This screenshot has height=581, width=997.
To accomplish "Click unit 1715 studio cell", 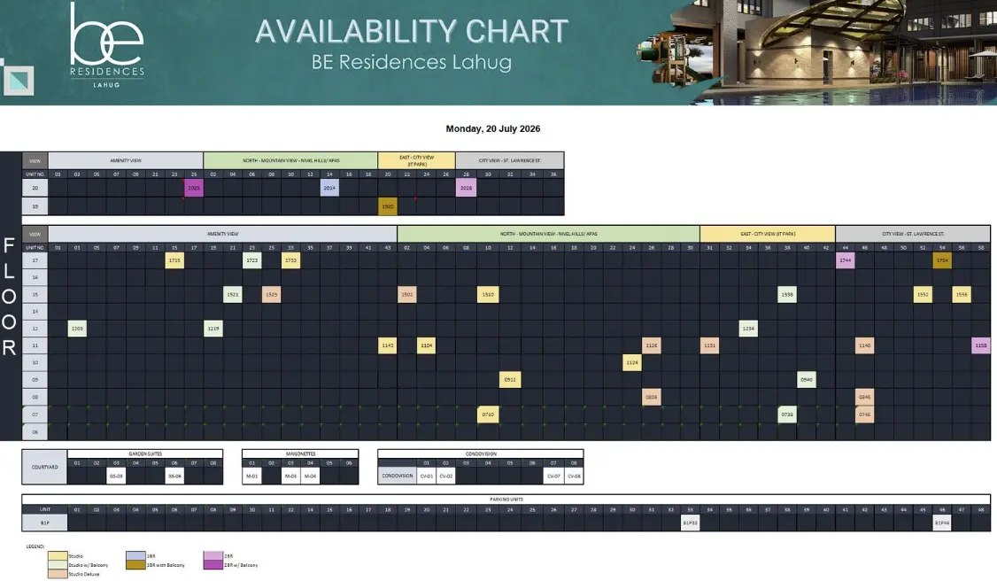I will [x=174, y=260].
